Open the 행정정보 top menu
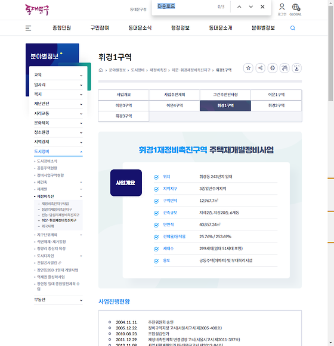 click(180, 28)
